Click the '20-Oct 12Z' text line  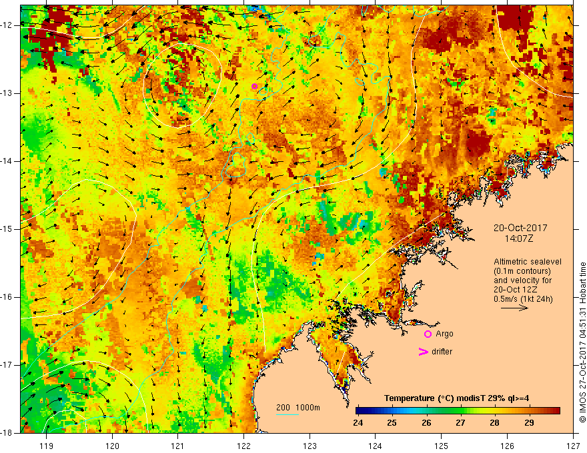(515, 290)
